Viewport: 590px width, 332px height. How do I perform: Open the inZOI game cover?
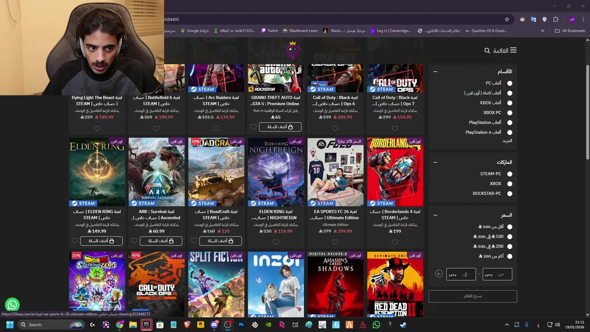276,285
